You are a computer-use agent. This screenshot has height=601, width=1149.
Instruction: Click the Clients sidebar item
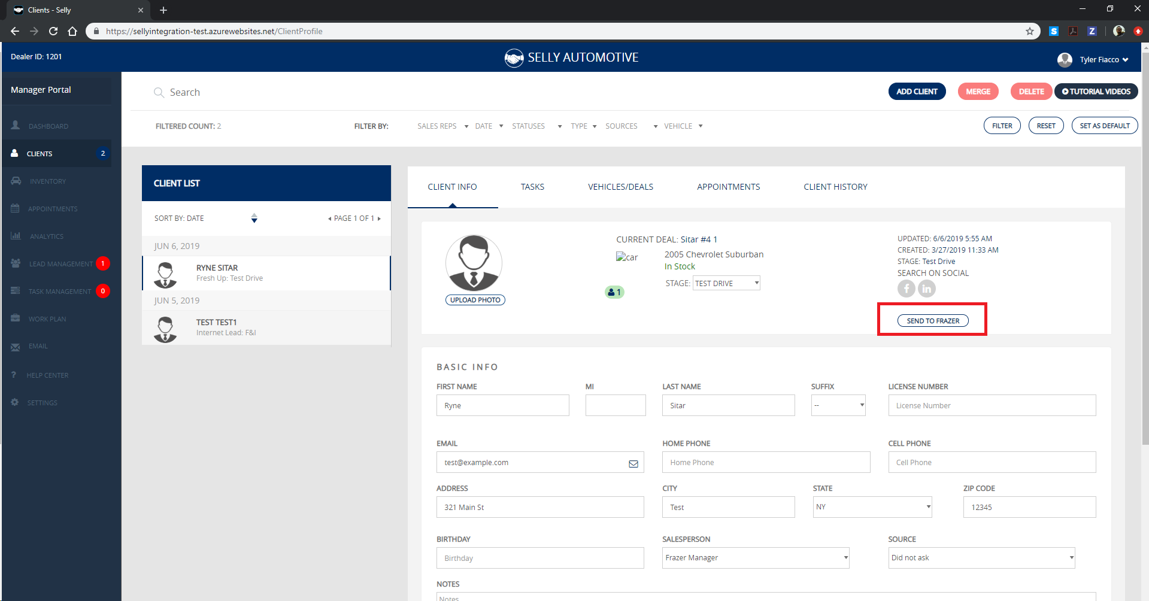[56, 154]
